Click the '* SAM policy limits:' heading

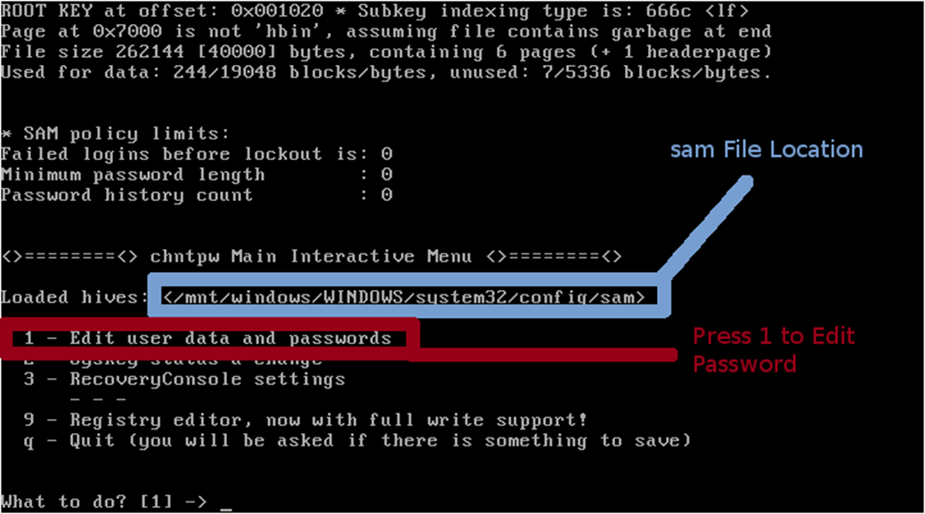coord(115,133)
